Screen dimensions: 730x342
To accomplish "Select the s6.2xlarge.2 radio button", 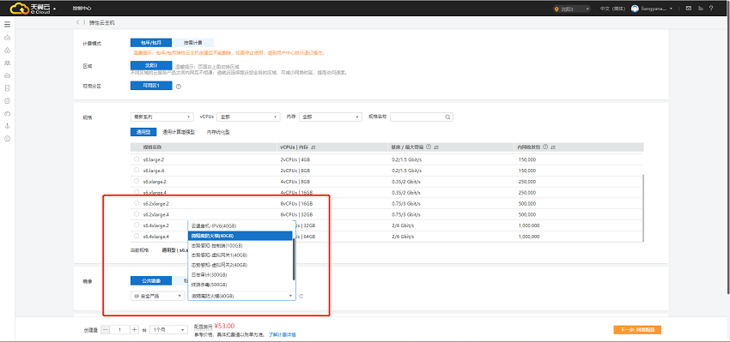I will (x=137, y=203).
